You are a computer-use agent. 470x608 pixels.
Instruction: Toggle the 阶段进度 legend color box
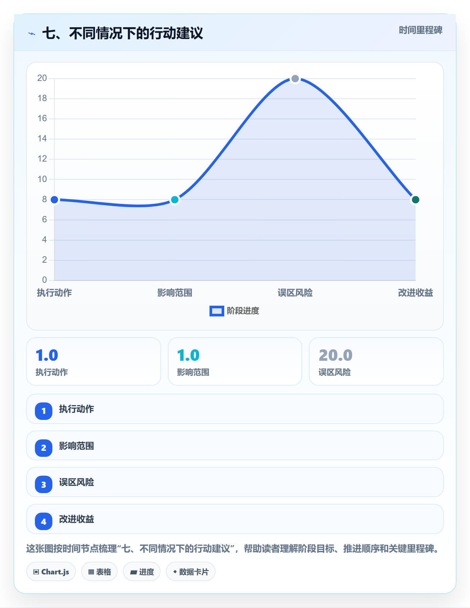tap(217, 311)
